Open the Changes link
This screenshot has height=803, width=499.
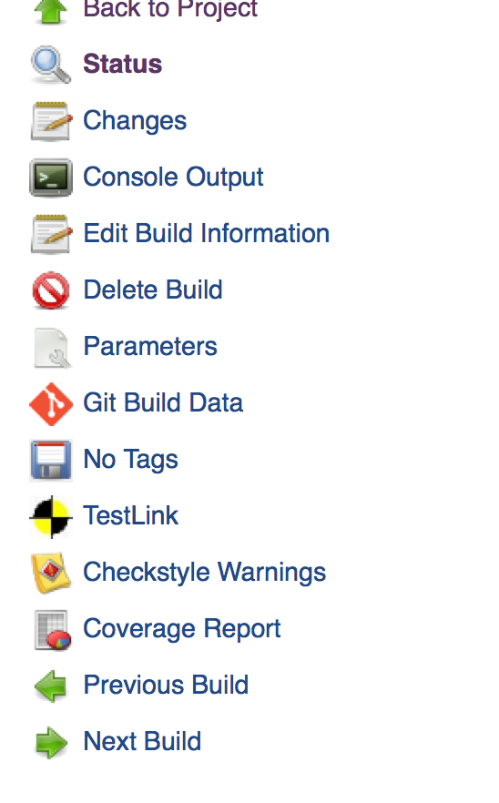(135, 121)
